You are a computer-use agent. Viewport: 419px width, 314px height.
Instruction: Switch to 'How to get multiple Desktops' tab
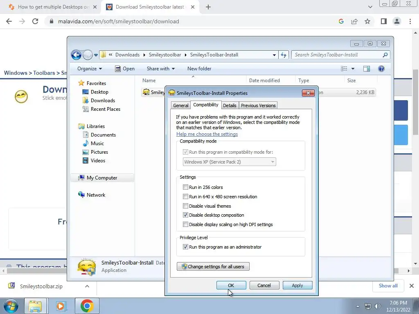point(52,7)
